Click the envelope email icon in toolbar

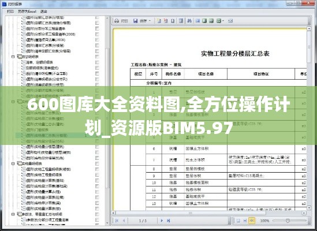coord(230,21)
